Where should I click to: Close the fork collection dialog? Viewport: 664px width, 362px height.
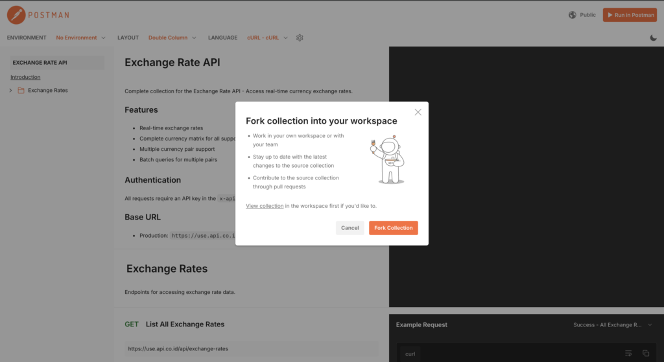(x=418, y=112)
